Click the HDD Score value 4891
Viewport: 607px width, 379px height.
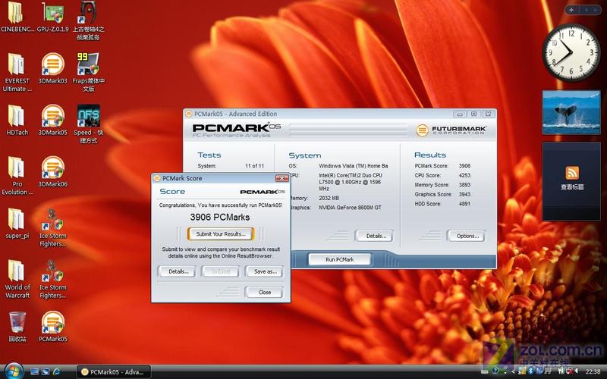pos(464,204)
